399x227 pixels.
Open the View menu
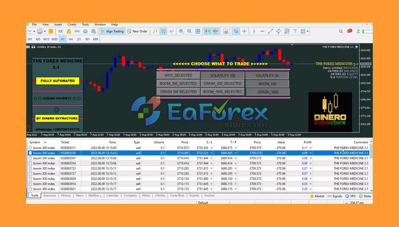pyautogui.click(x=46, y=24)
